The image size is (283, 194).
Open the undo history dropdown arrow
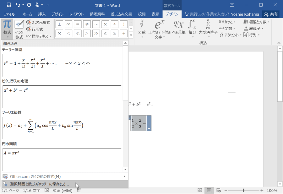point(23,5)
